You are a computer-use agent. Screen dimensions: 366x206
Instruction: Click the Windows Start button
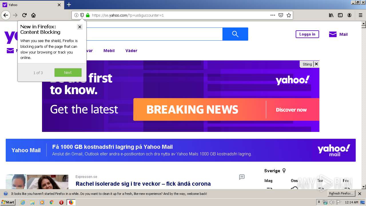click(8, 202)
